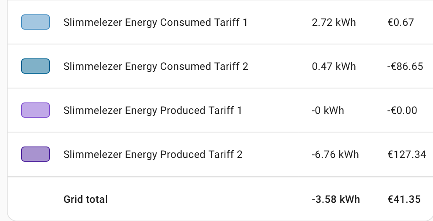
Task: Click the light blue Consumed Tariff 1 swatch
Action: [36, 22]
